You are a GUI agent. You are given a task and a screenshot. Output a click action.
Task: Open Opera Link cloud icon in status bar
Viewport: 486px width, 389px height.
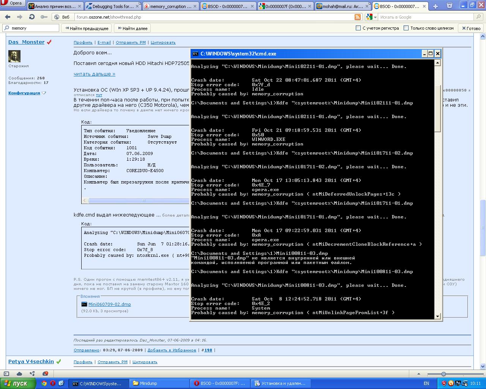pos(19,373)
